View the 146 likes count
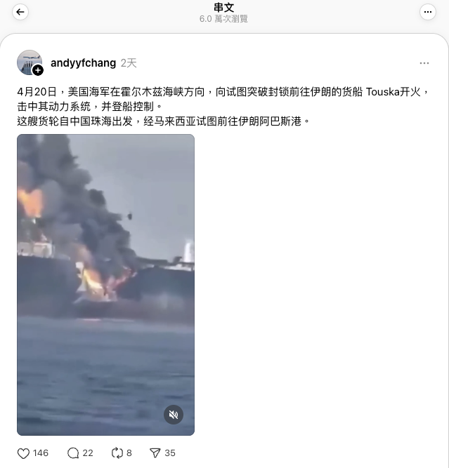Screen dimensions: 449x468 tap(41, 453)
